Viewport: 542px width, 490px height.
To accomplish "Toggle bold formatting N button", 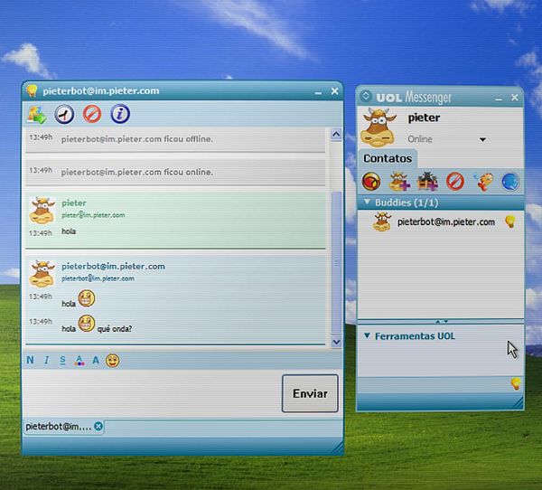I will pos(31,360).
